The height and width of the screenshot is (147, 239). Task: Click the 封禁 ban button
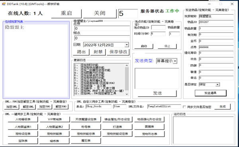click(x=98, y=52)
